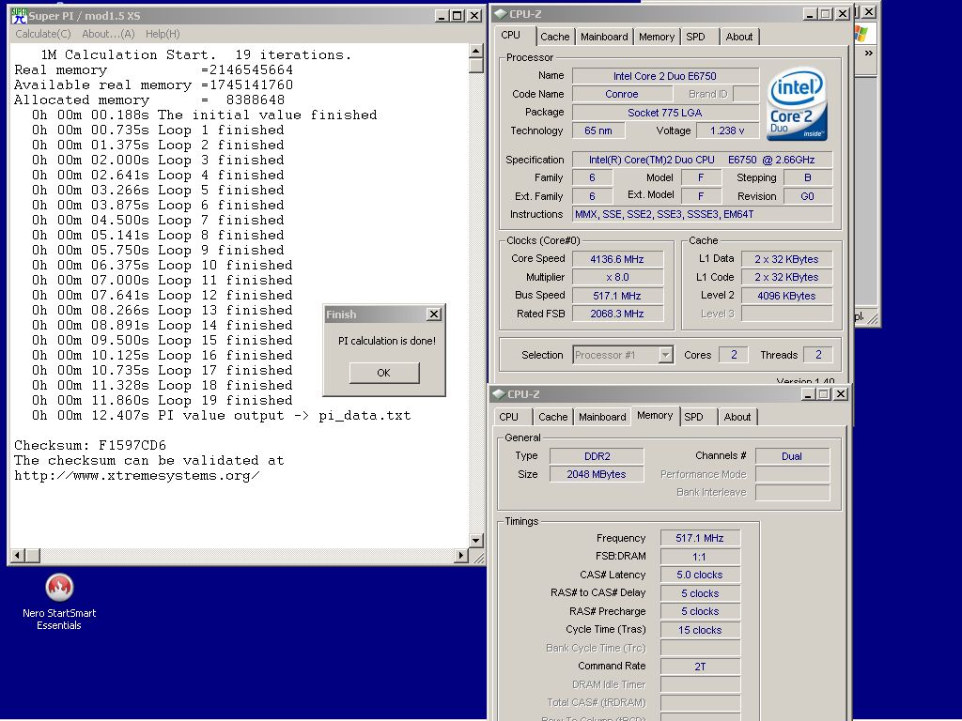Open the About tab in lower CPU-Z
The height and width of the screenshot is (721, 962).
click(737, 417)
